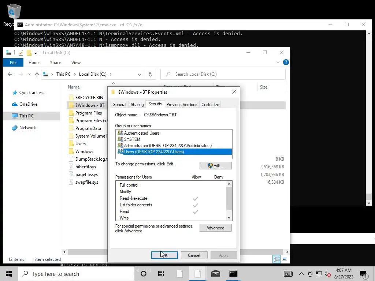Open the Windows Start menu
The width and height of the screenshot is (375, 281).
pos(9,274)
